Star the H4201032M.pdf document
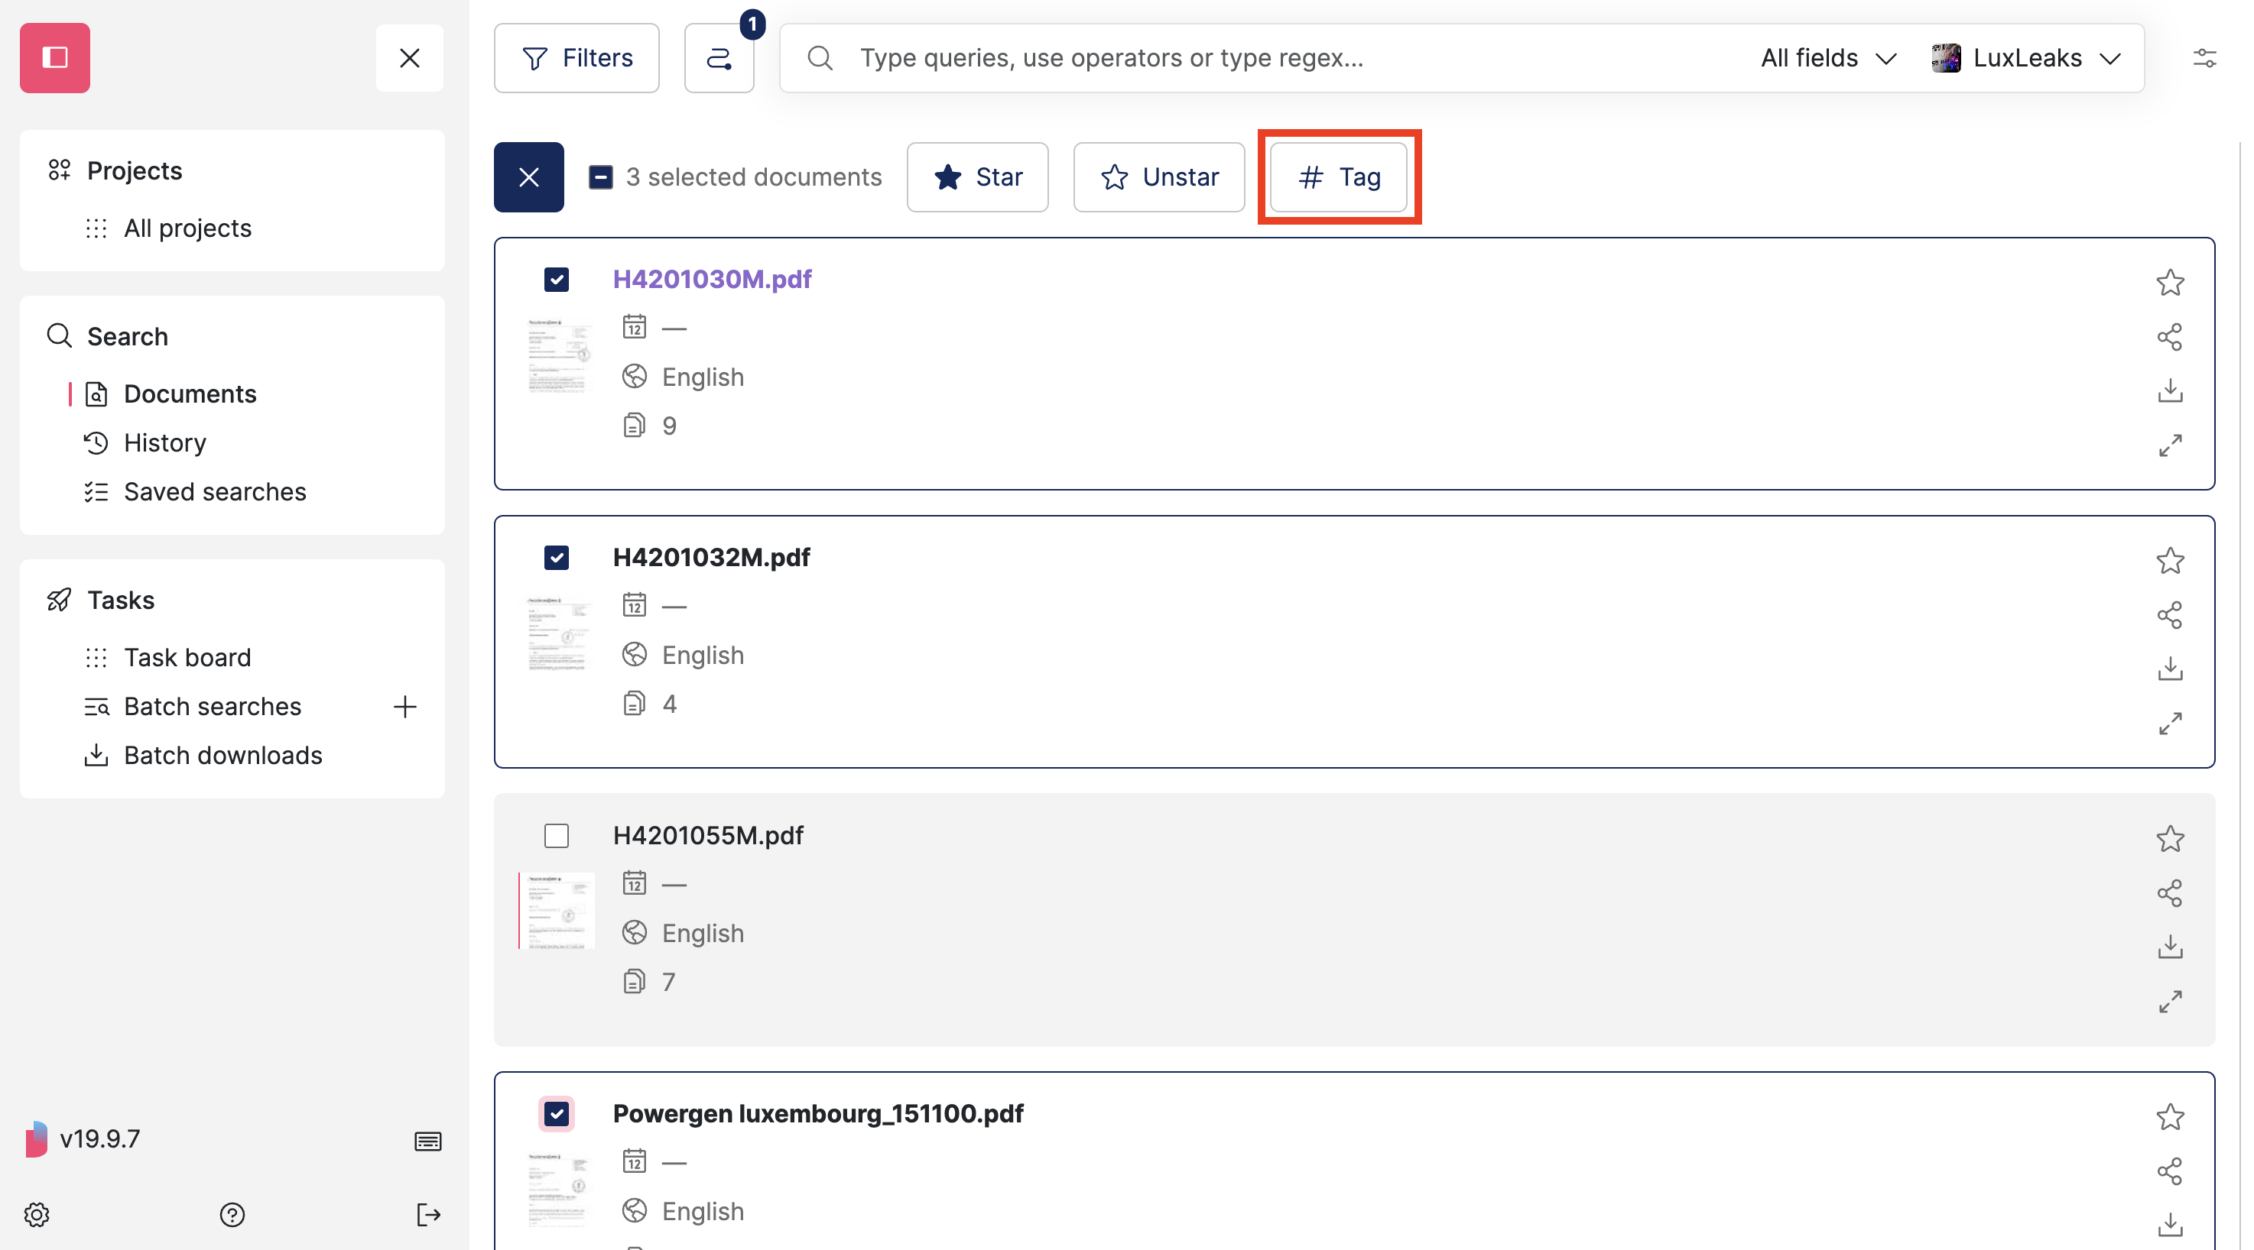 (x=2170, y=560)
